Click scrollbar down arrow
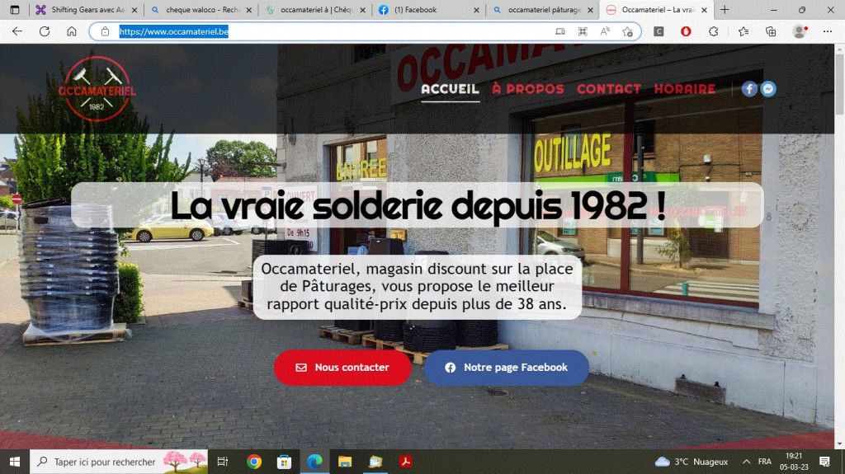 tap(839, 444)
